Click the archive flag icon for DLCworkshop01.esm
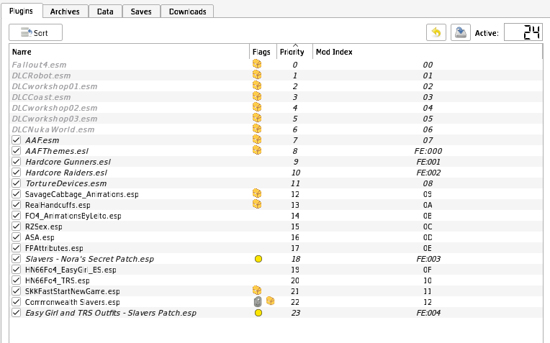This screenshot has height=343, width=550. tap(257, 86)
